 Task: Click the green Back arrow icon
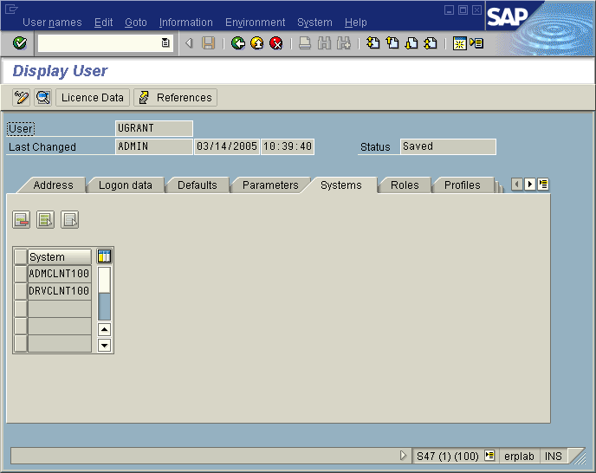point(238,43)
